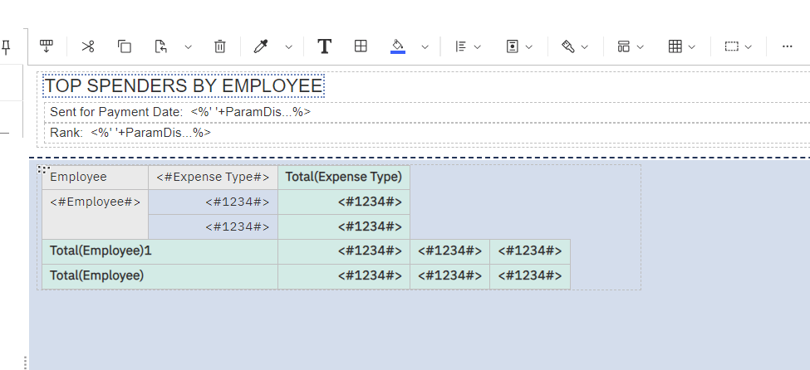Click the background color fill bucket

(398, 46)
